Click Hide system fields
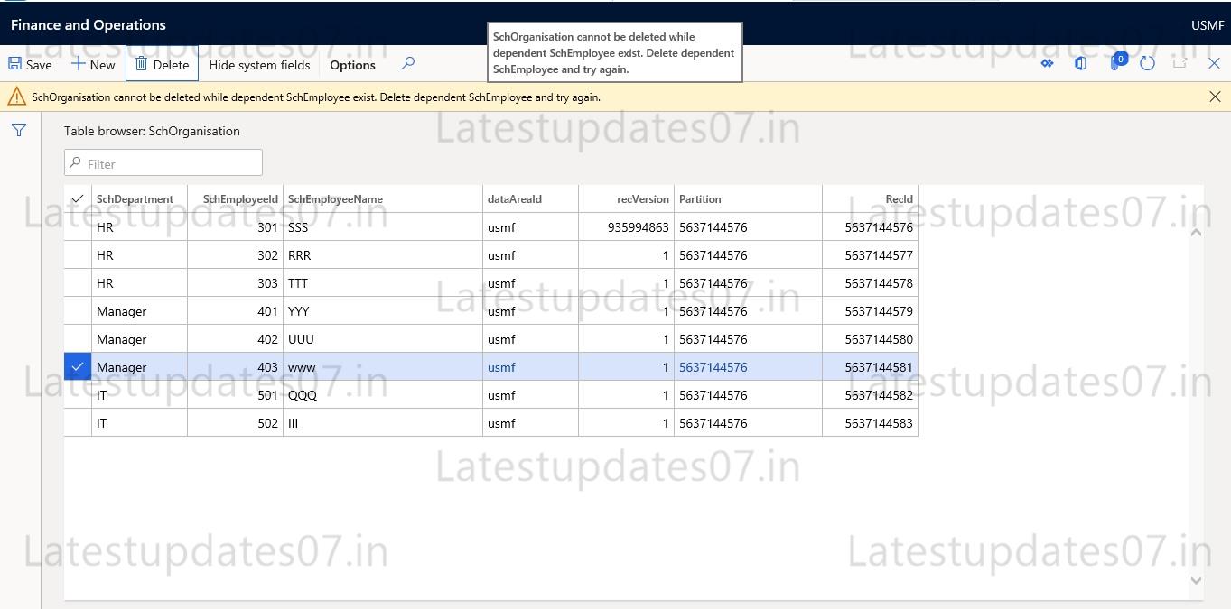This screenshot has height=609, width=1231. (x=259, y=64)
